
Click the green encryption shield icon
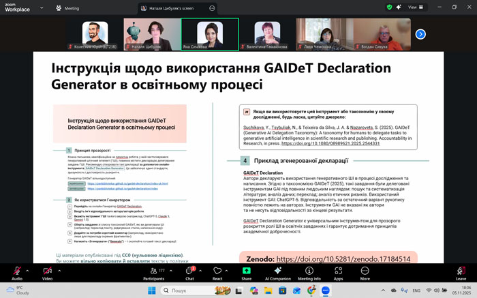[389, 8]
